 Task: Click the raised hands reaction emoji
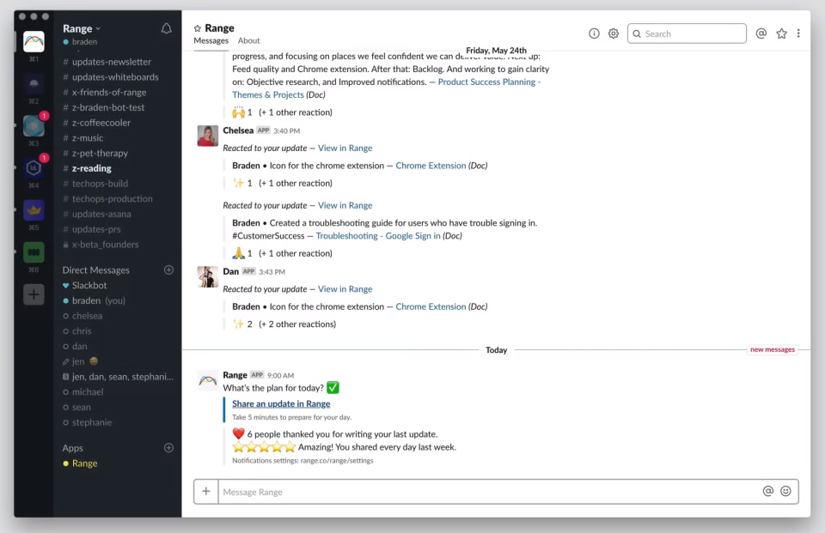[238, 112]
